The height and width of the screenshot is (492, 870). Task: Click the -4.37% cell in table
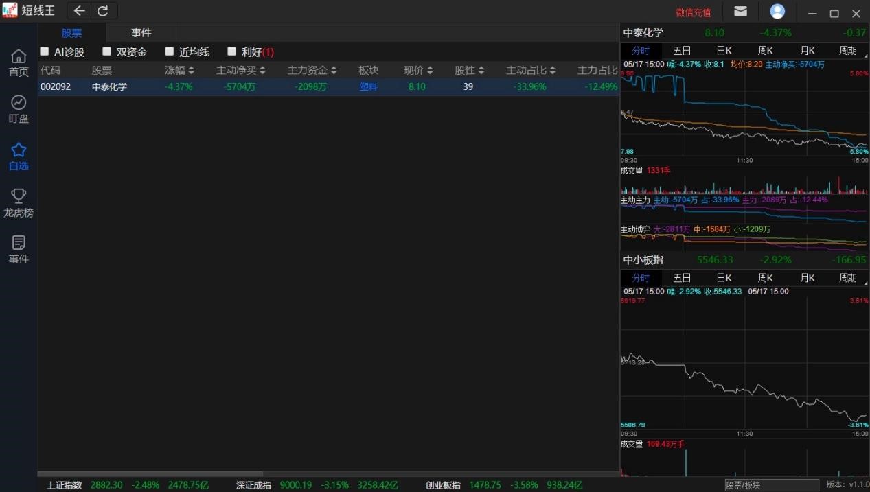pos(179,86)
